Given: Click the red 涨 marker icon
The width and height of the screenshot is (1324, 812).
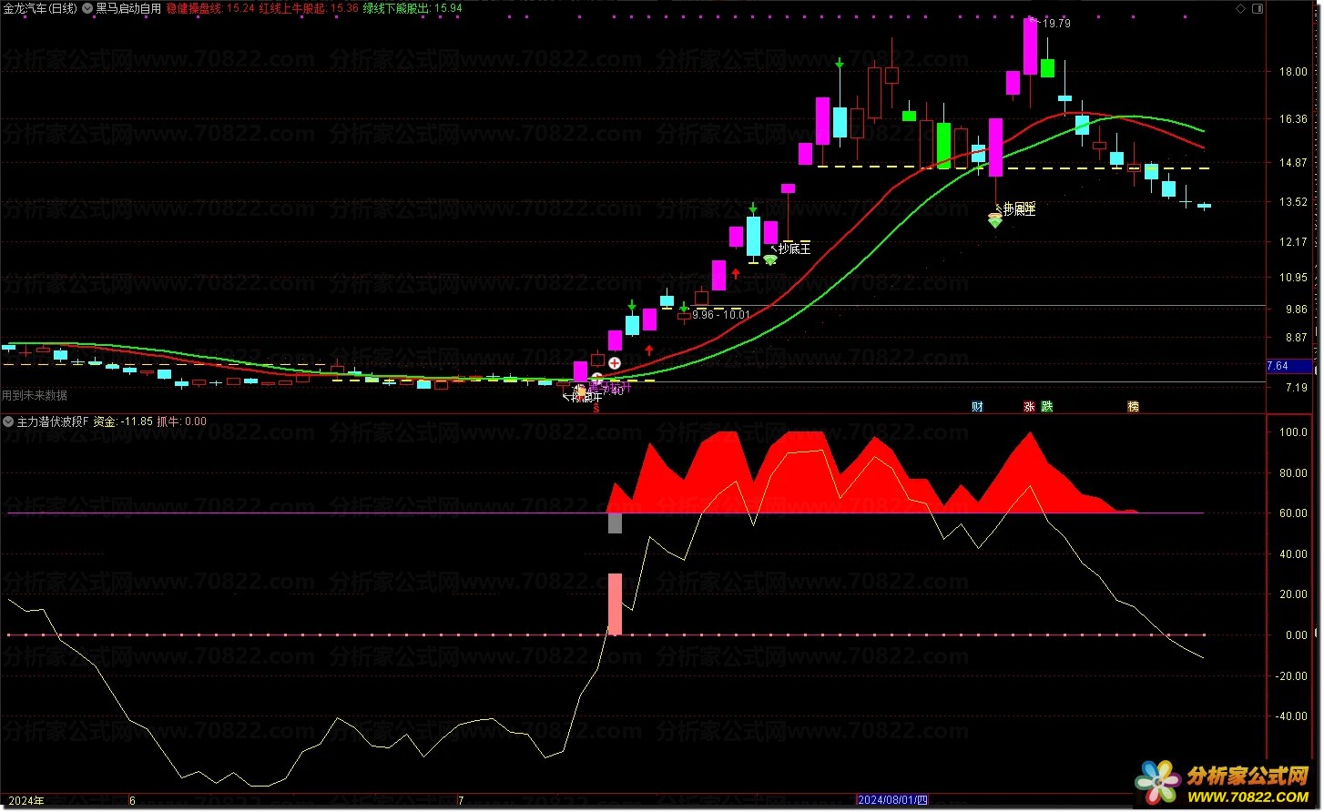Looking at the screenshot, I should [1029, 407].
